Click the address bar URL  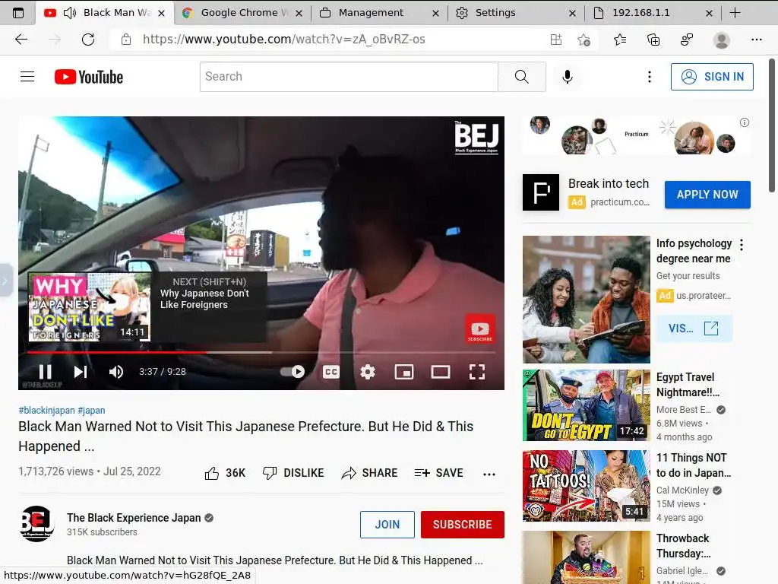click(284, 40)
